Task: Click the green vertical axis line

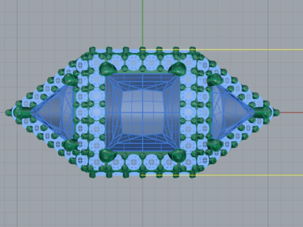Action: (143, 24)
